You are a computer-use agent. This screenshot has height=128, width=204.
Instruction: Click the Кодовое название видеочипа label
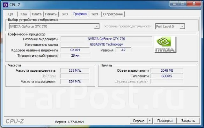coord(35,50)
